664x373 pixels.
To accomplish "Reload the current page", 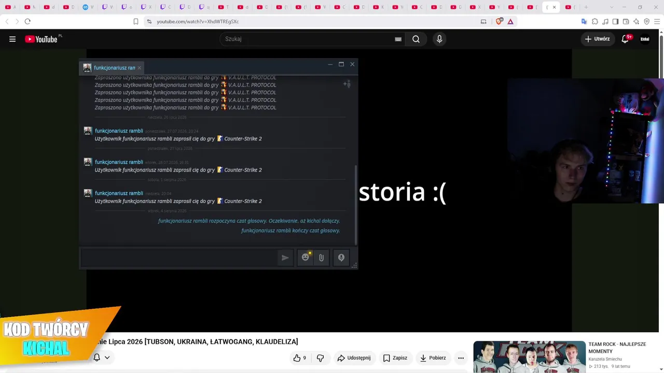I will 27,21.
